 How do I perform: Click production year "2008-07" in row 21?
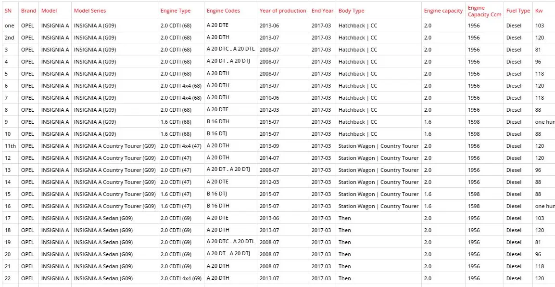[x=269, y=266]
